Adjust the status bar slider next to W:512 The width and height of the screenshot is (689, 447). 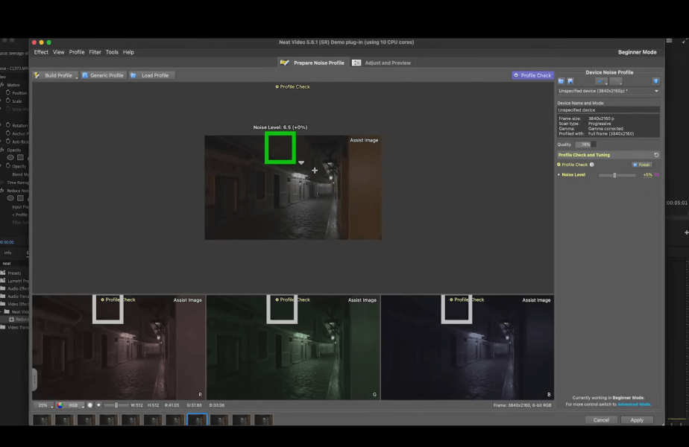pos(116,405)
